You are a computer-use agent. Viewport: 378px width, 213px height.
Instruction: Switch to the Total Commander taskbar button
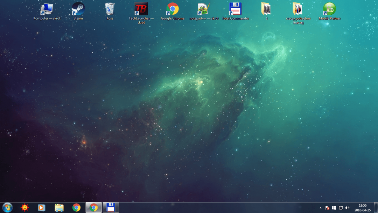[111, 207]
